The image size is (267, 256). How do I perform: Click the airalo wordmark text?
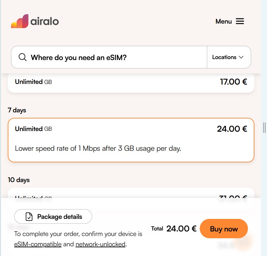click(x=45, y=22)
